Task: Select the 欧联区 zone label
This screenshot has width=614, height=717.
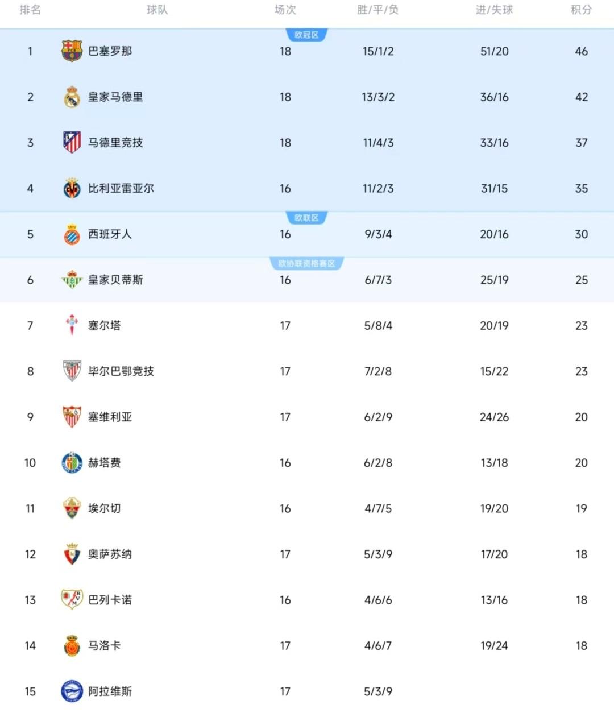Action: (306, 218)
